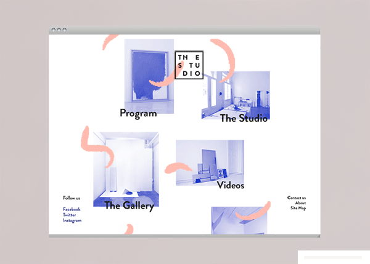The image size is (370, 264).
Task: Visit the Facebook link under Follow us
Action: (x=72, y=209)
